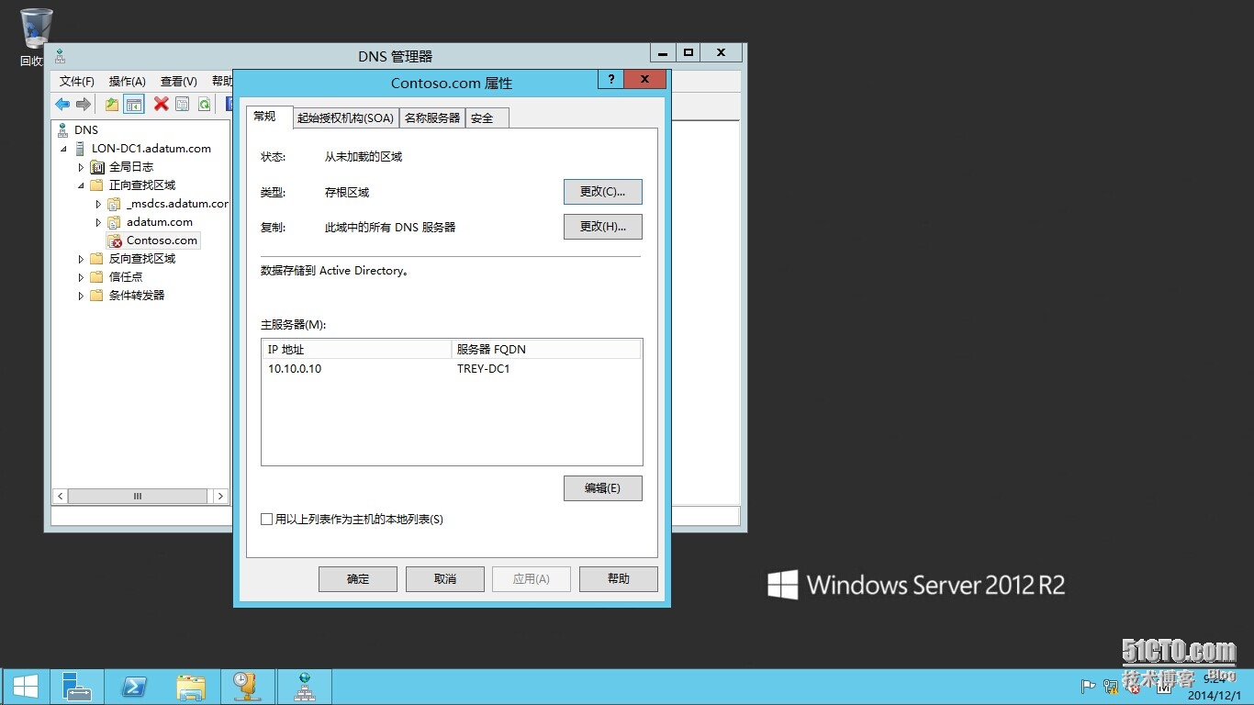Image resolution: width=1254 pixels, height=705 pixels.
Task: Click the help question mark in dialog title
Action: pos(610,80)
